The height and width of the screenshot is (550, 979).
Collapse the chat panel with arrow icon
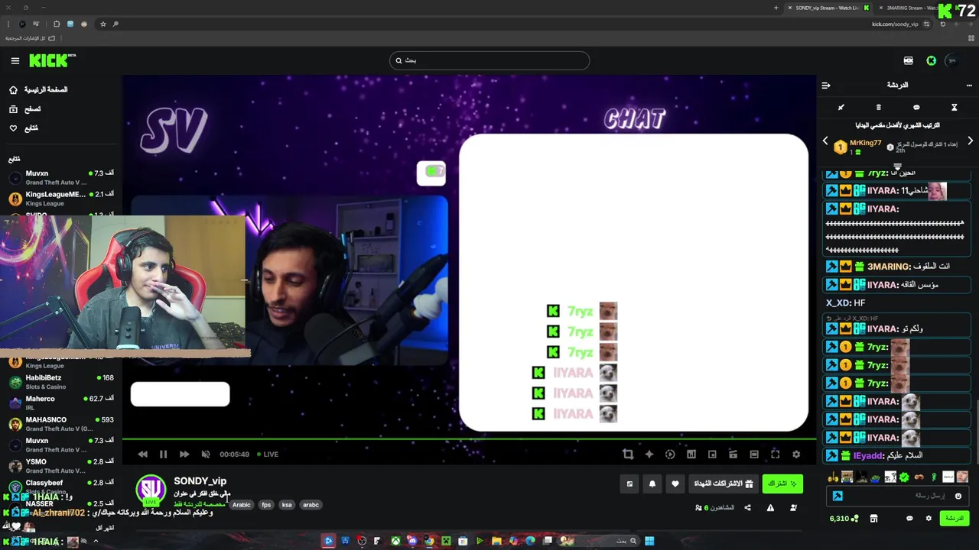pos(825,85)
